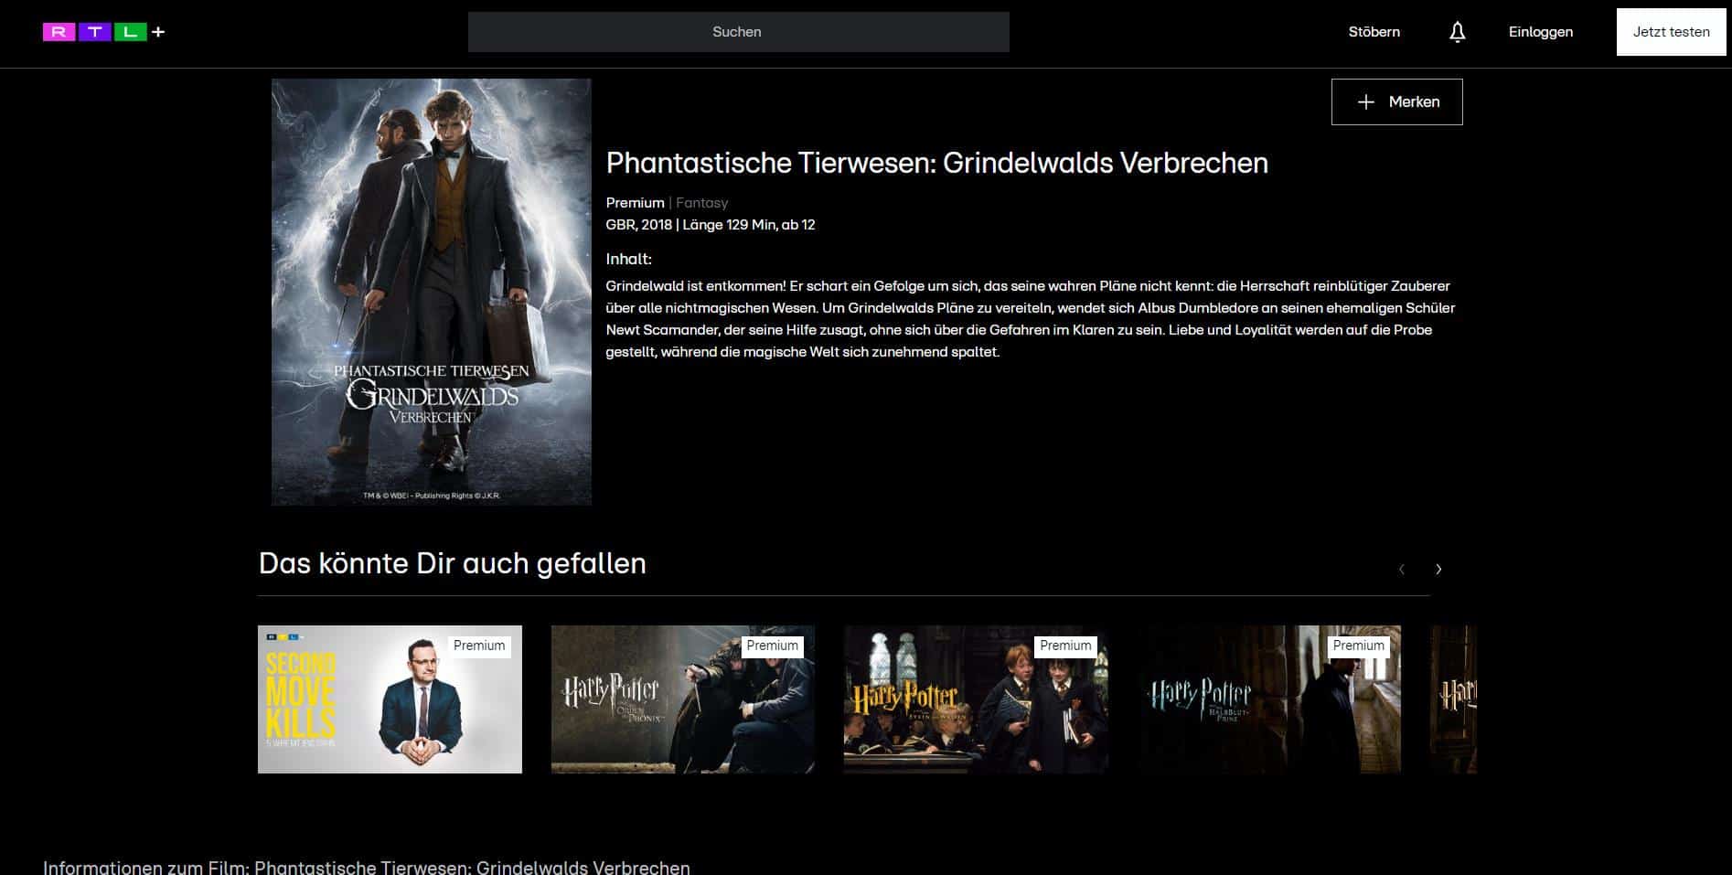Select the 'Informationen zum Film' heading

[367, 867]
